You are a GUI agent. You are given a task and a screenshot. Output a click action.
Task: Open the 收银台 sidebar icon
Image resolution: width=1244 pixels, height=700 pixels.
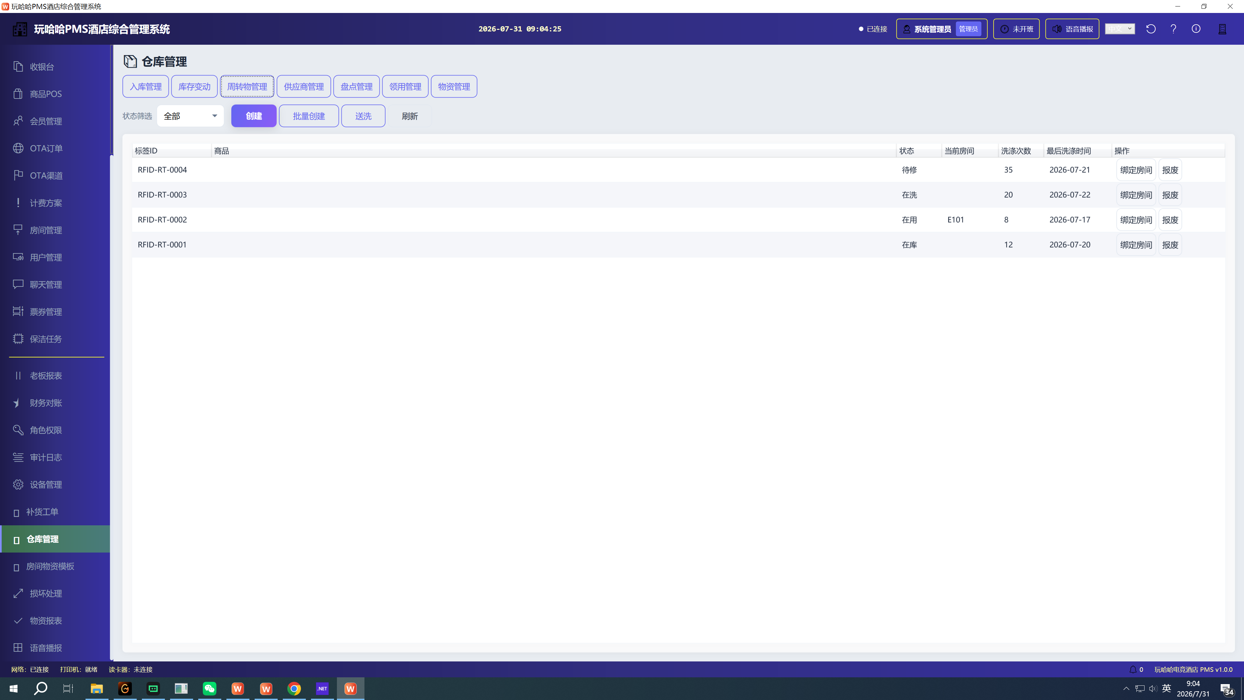tap(18, 67)
